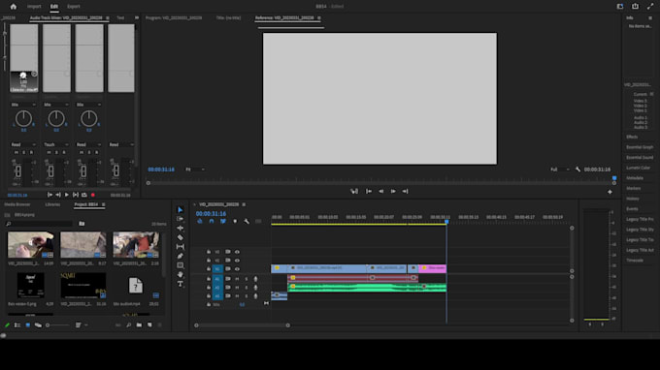Click New Item icon in Project footer
Viewport: 660px width, 370px height.
point(149,325)
